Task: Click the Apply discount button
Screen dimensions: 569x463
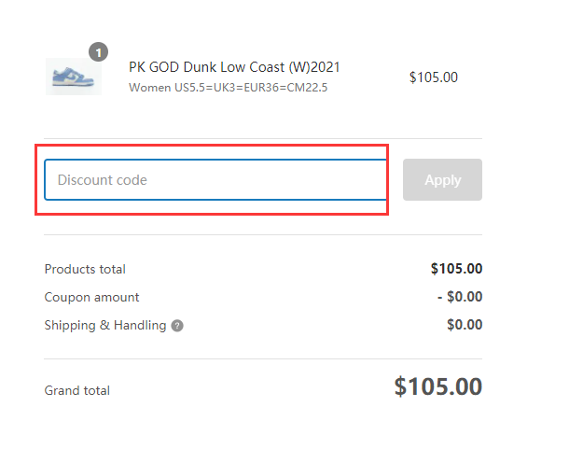Action: [442, 180]
